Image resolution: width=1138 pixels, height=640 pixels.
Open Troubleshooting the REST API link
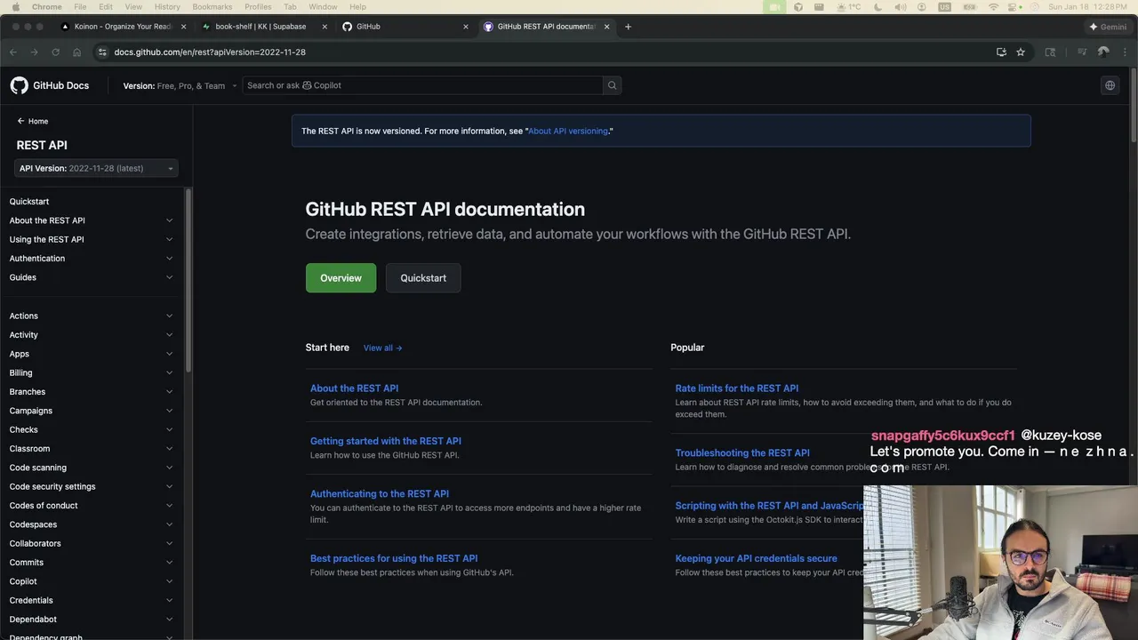[742, 452]
